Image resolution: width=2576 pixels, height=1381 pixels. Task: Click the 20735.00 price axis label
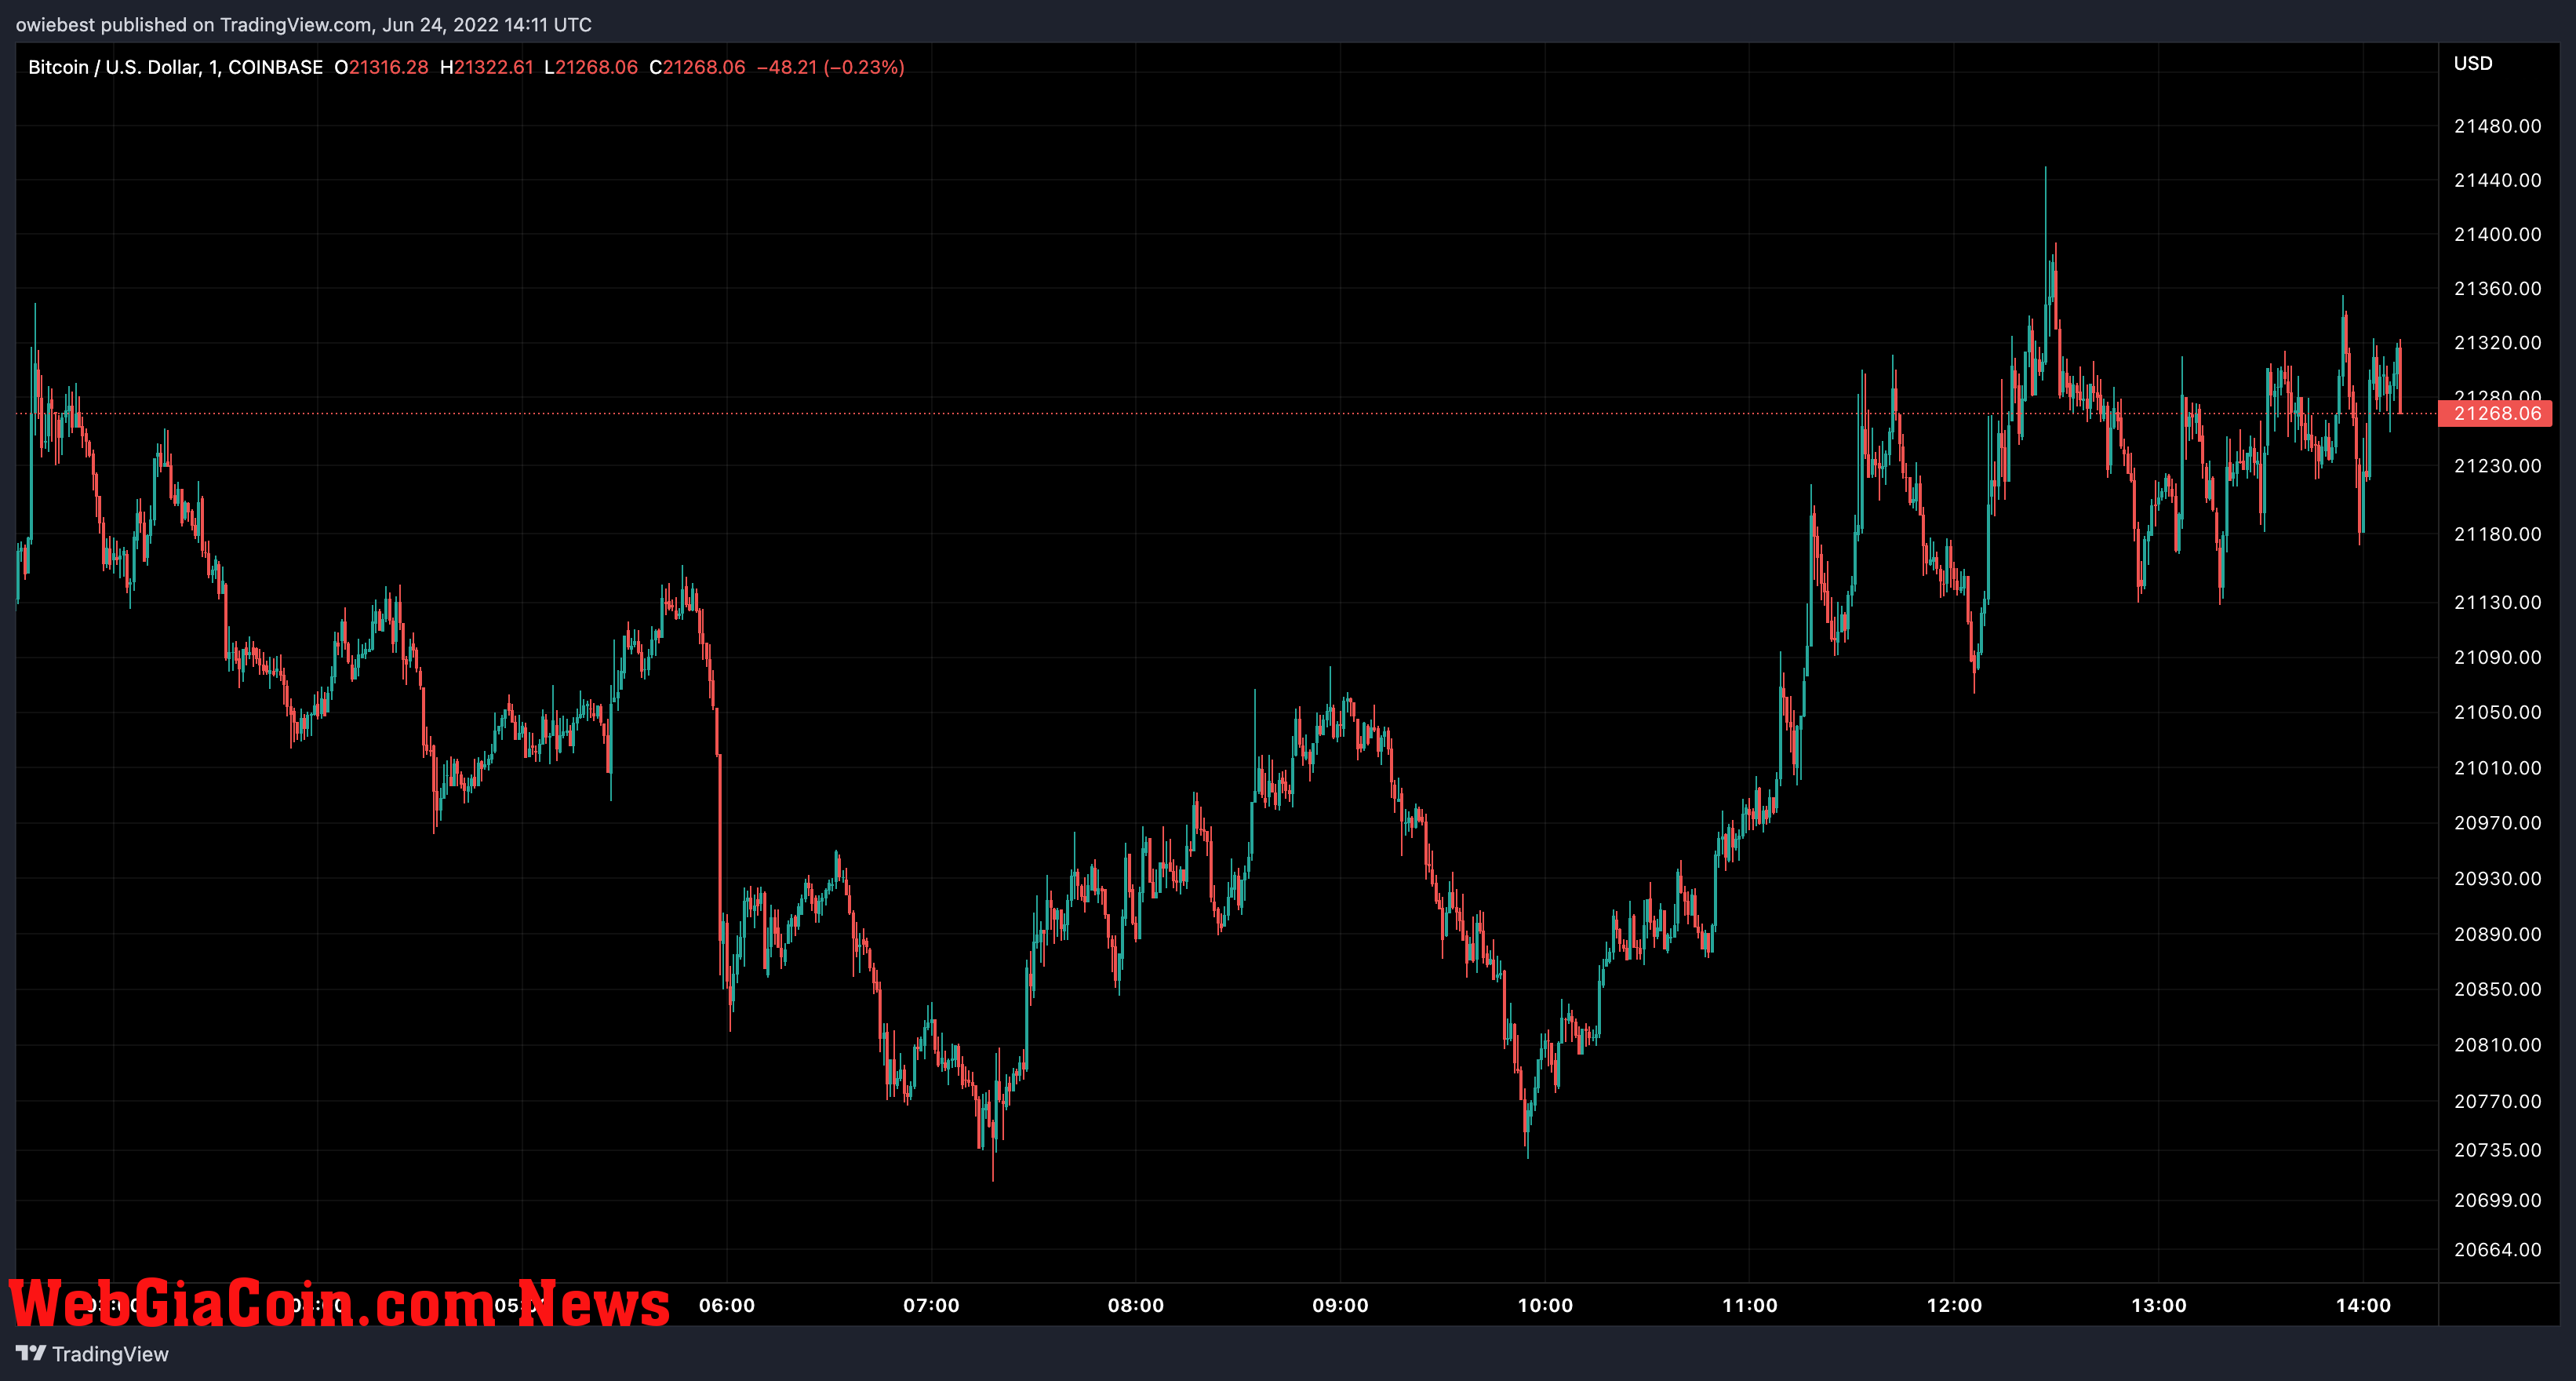(x=2497, y=1150)
